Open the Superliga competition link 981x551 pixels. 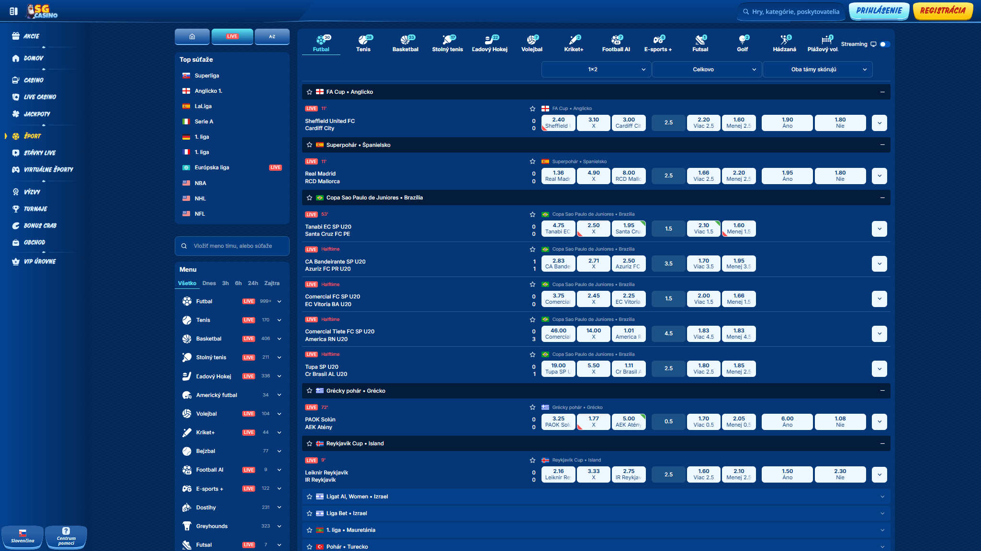(206, 75)
